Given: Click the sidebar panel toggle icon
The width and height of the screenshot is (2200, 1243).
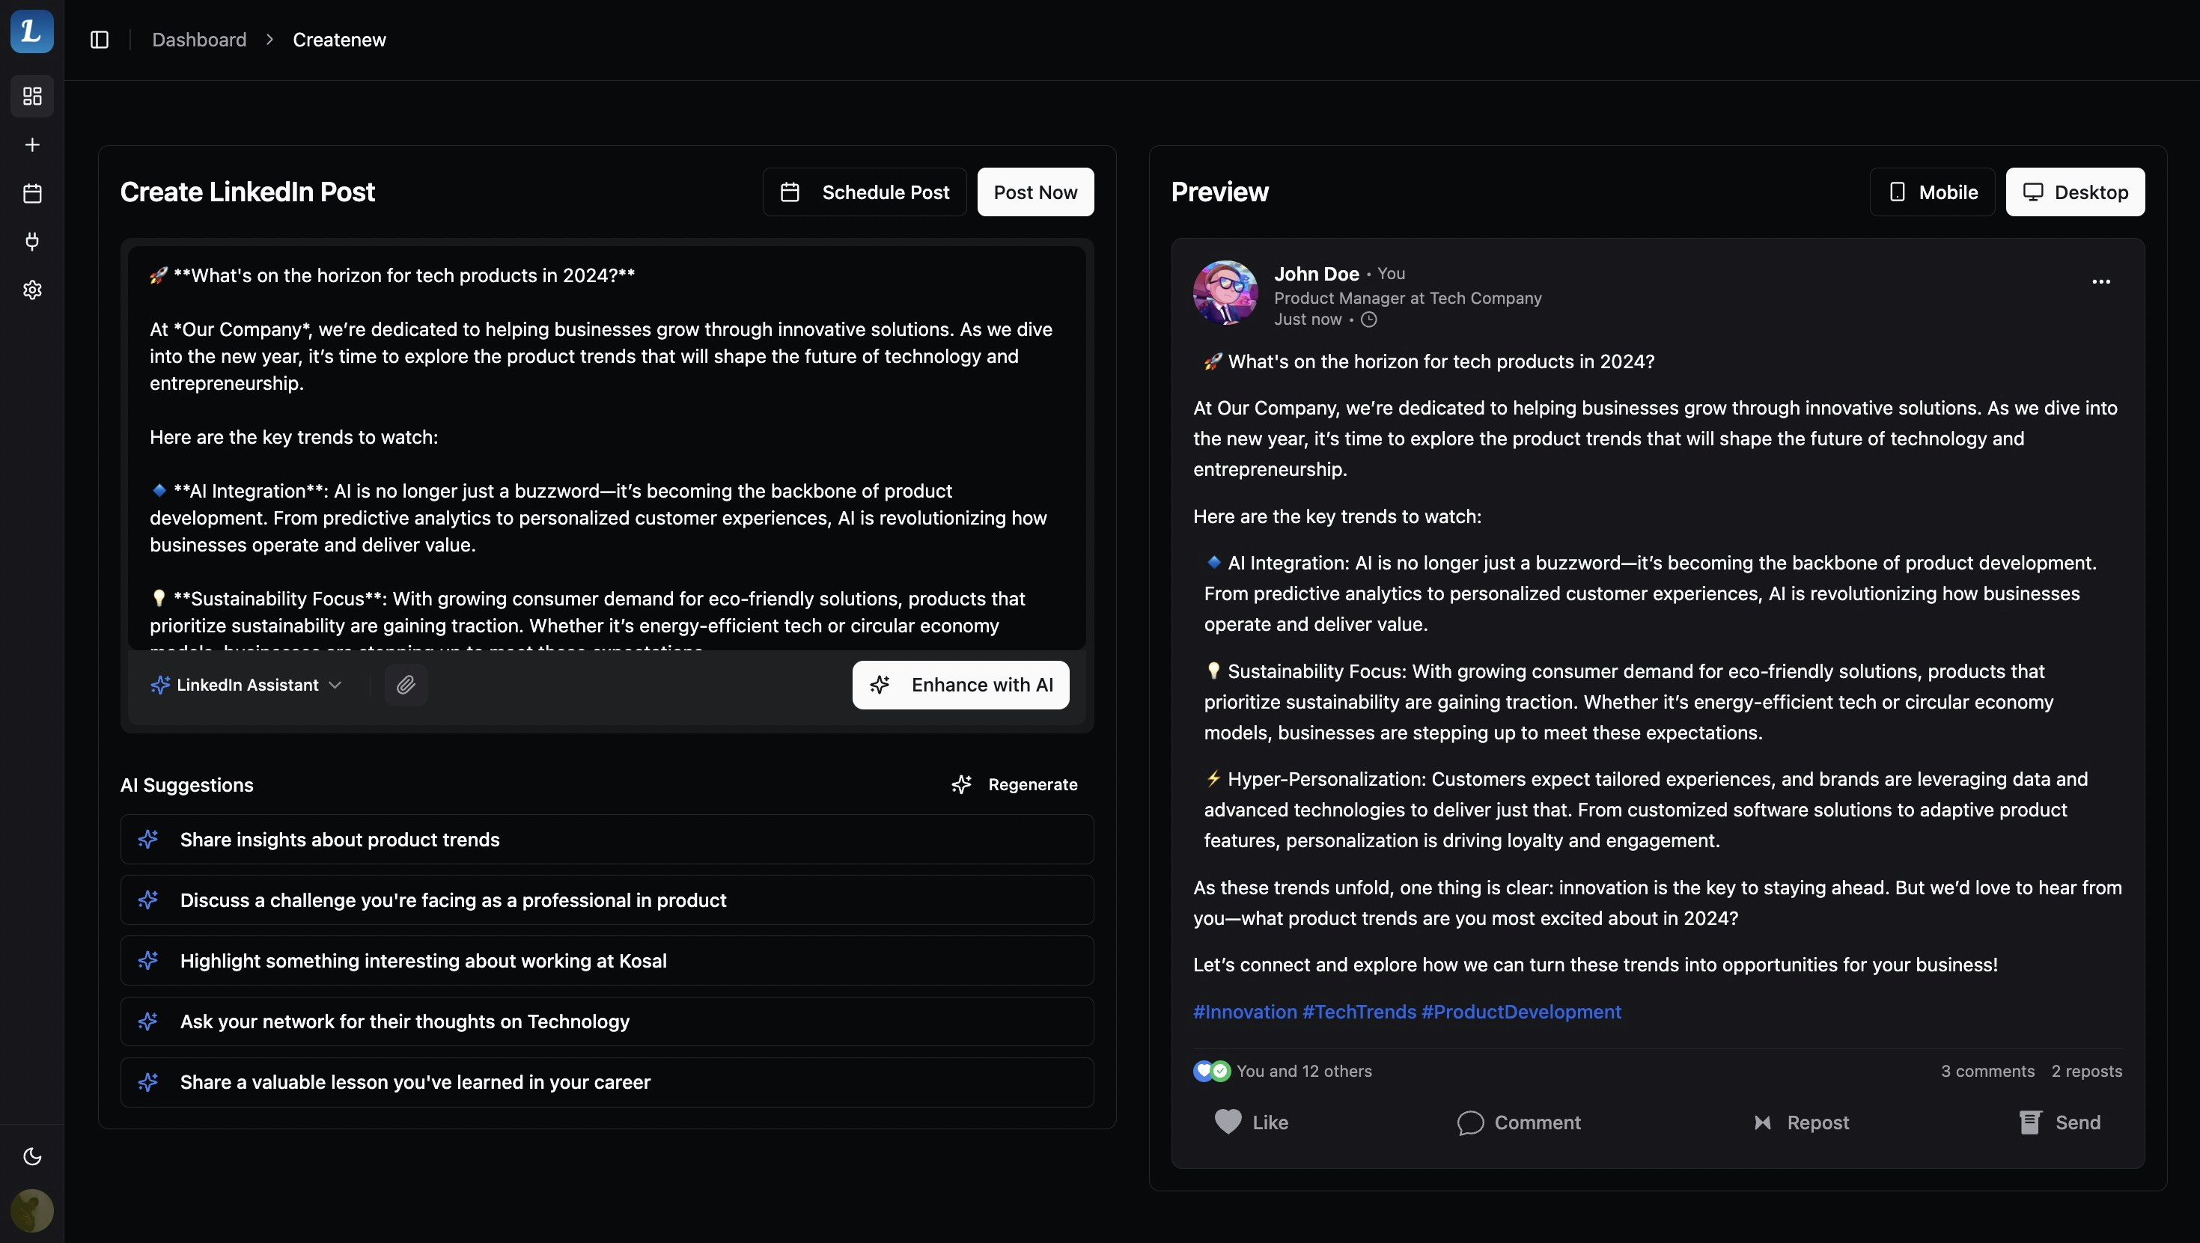Looking at the screenshot, I should (x=99, y=40).
